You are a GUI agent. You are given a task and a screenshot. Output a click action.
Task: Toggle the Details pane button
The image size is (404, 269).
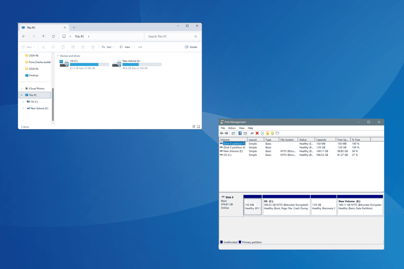pos(191,47)
